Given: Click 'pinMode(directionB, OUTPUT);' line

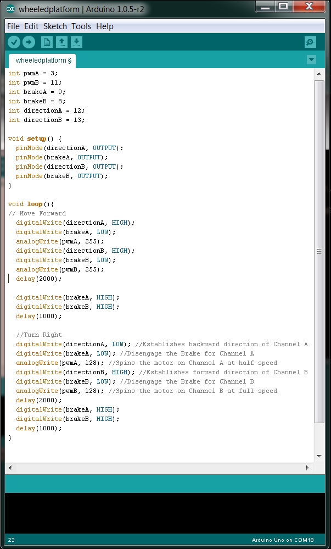Looking at the screenshot, I should point(70,167).
